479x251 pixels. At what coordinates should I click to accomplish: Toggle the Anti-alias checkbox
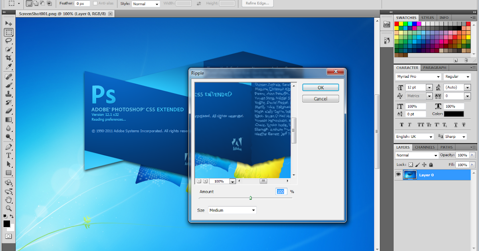95,4
